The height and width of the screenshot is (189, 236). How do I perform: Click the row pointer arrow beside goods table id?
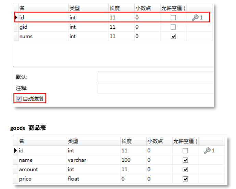[x=15, y=150]
